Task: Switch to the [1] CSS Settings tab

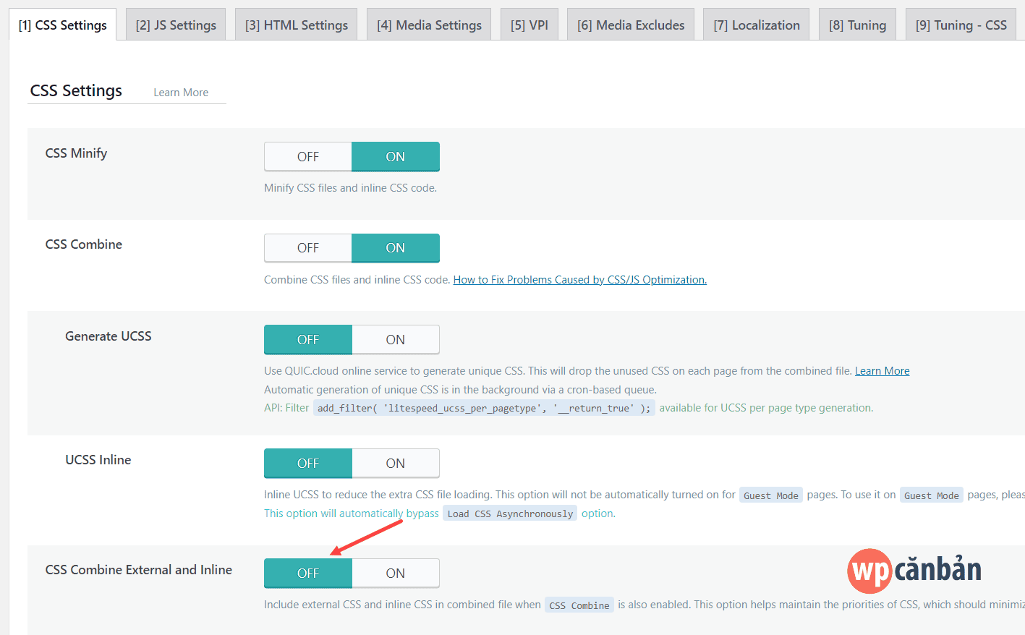Action: [63, 25]
